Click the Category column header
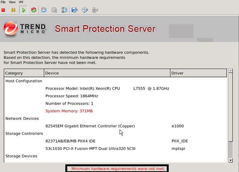 point(24,73)
